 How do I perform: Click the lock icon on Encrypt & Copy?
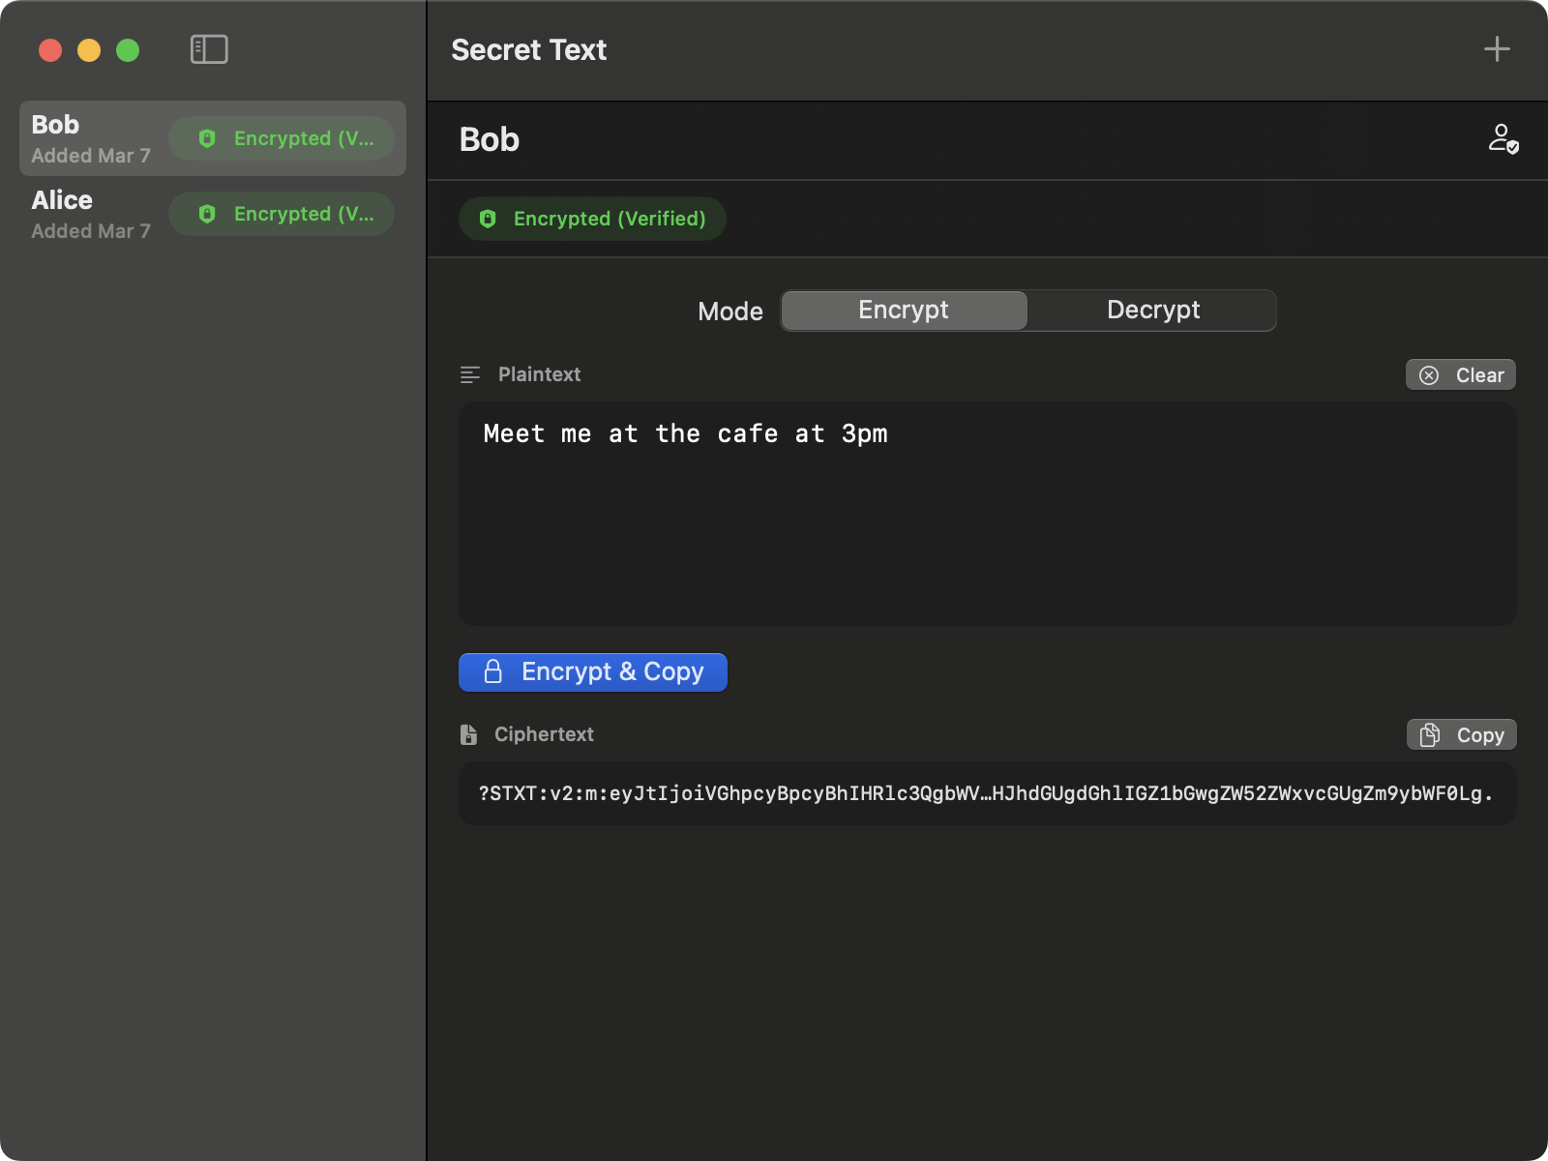[x=492, y=671]
